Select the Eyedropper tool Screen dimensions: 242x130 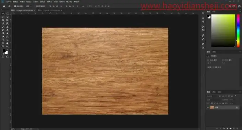(3, 23)
